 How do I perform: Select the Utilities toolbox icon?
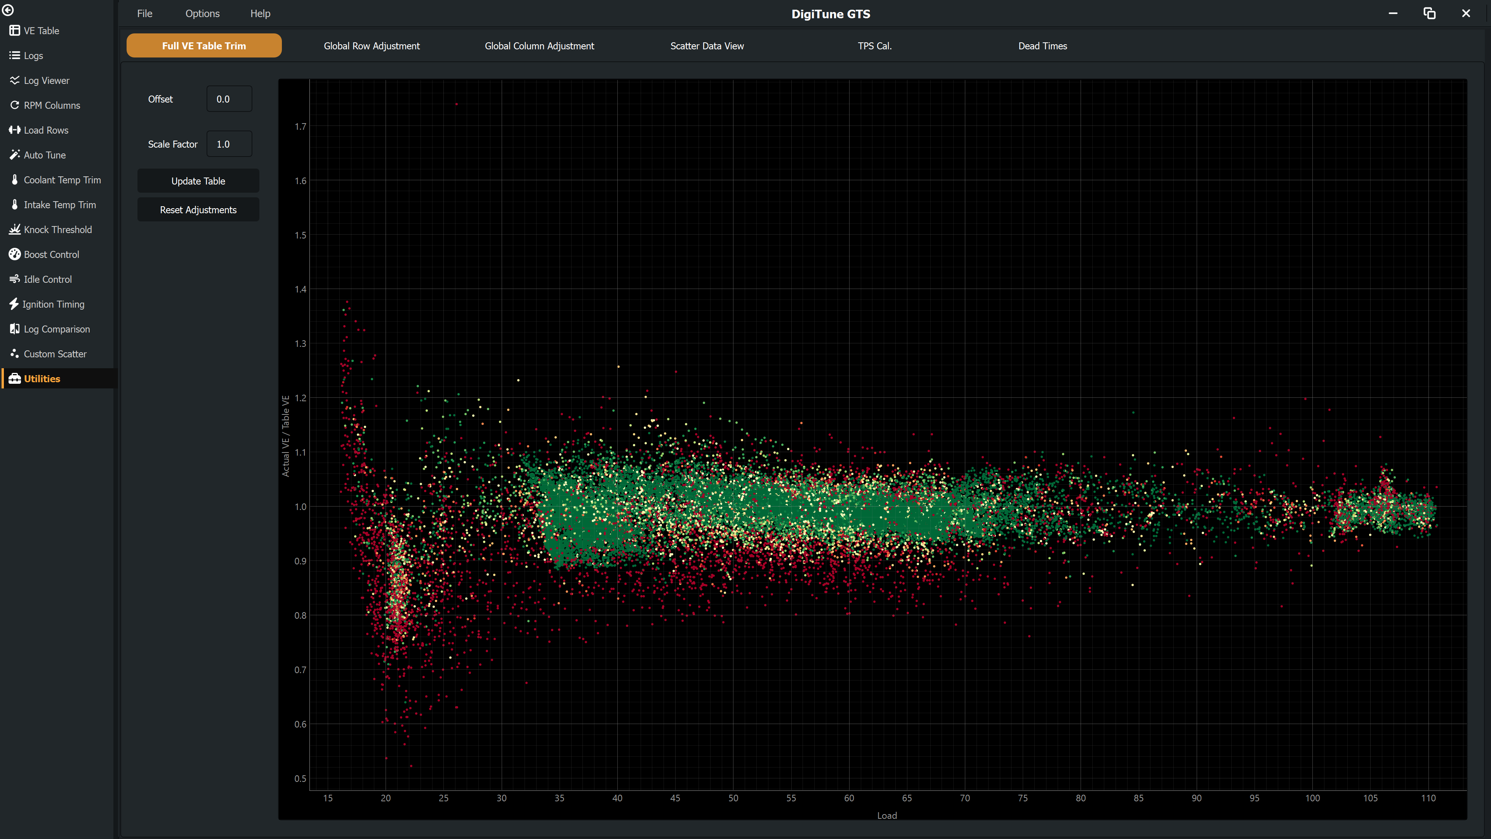click(14, 379)
